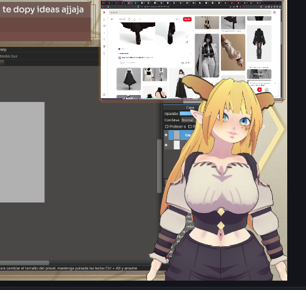Go back using the pin's back arrow
Screen dimensions: 306x290
(112, 19)
